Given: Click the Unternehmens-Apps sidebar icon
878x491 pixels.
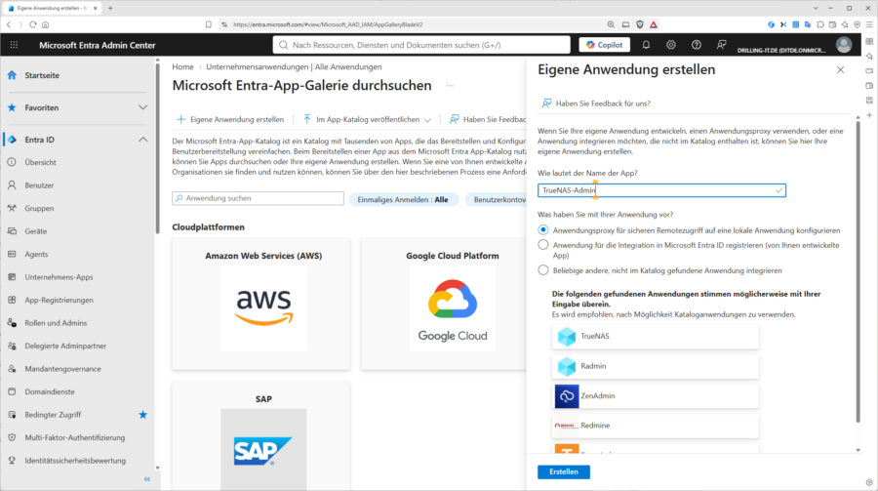Looking at the screenshot, I should coord(12,277).
